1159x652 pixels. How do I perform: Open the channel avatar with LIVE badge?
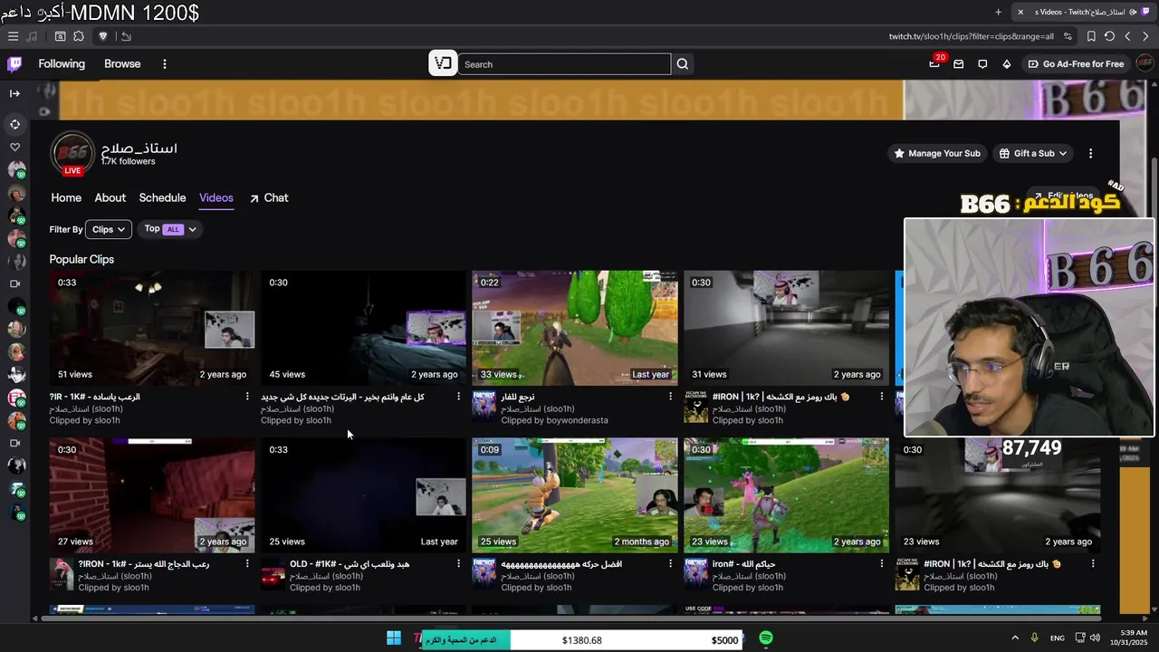[72, 154]
